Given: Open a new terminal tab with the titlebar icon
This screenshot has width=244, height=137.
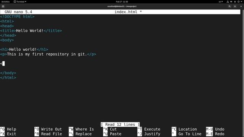Looking at the screenshot, I should pos(3,6).
